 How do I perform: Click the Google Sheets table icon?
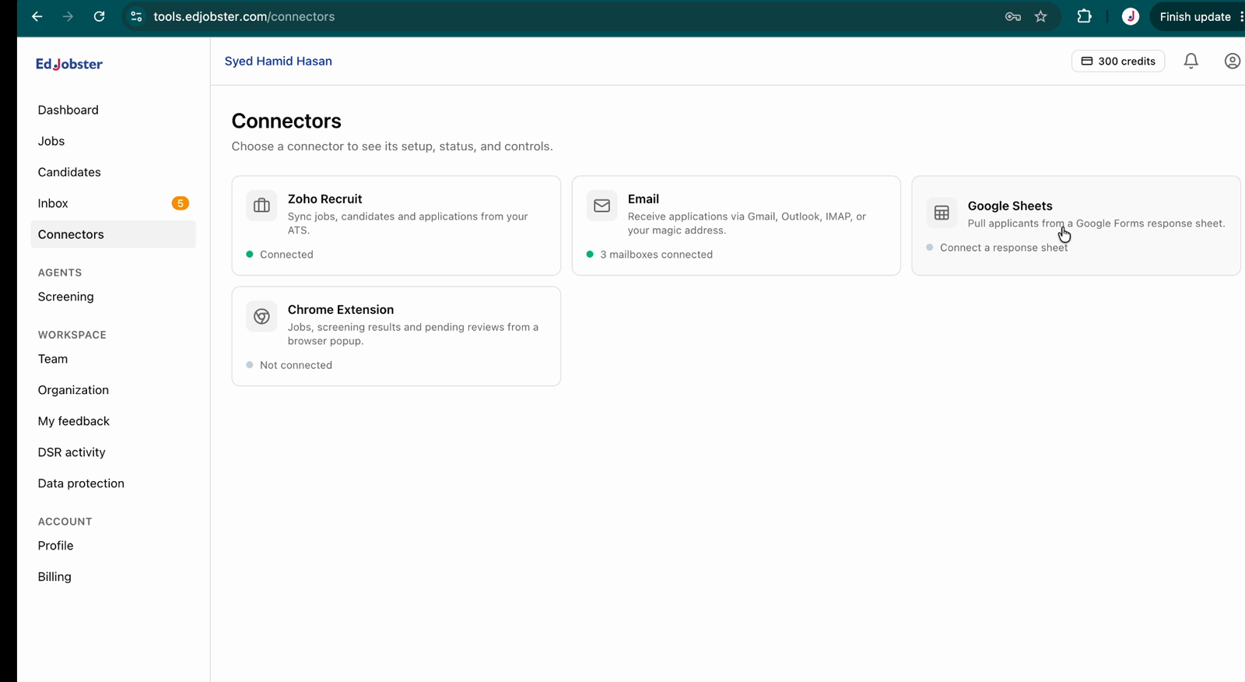pyautogui.click(x=942, y=213)
